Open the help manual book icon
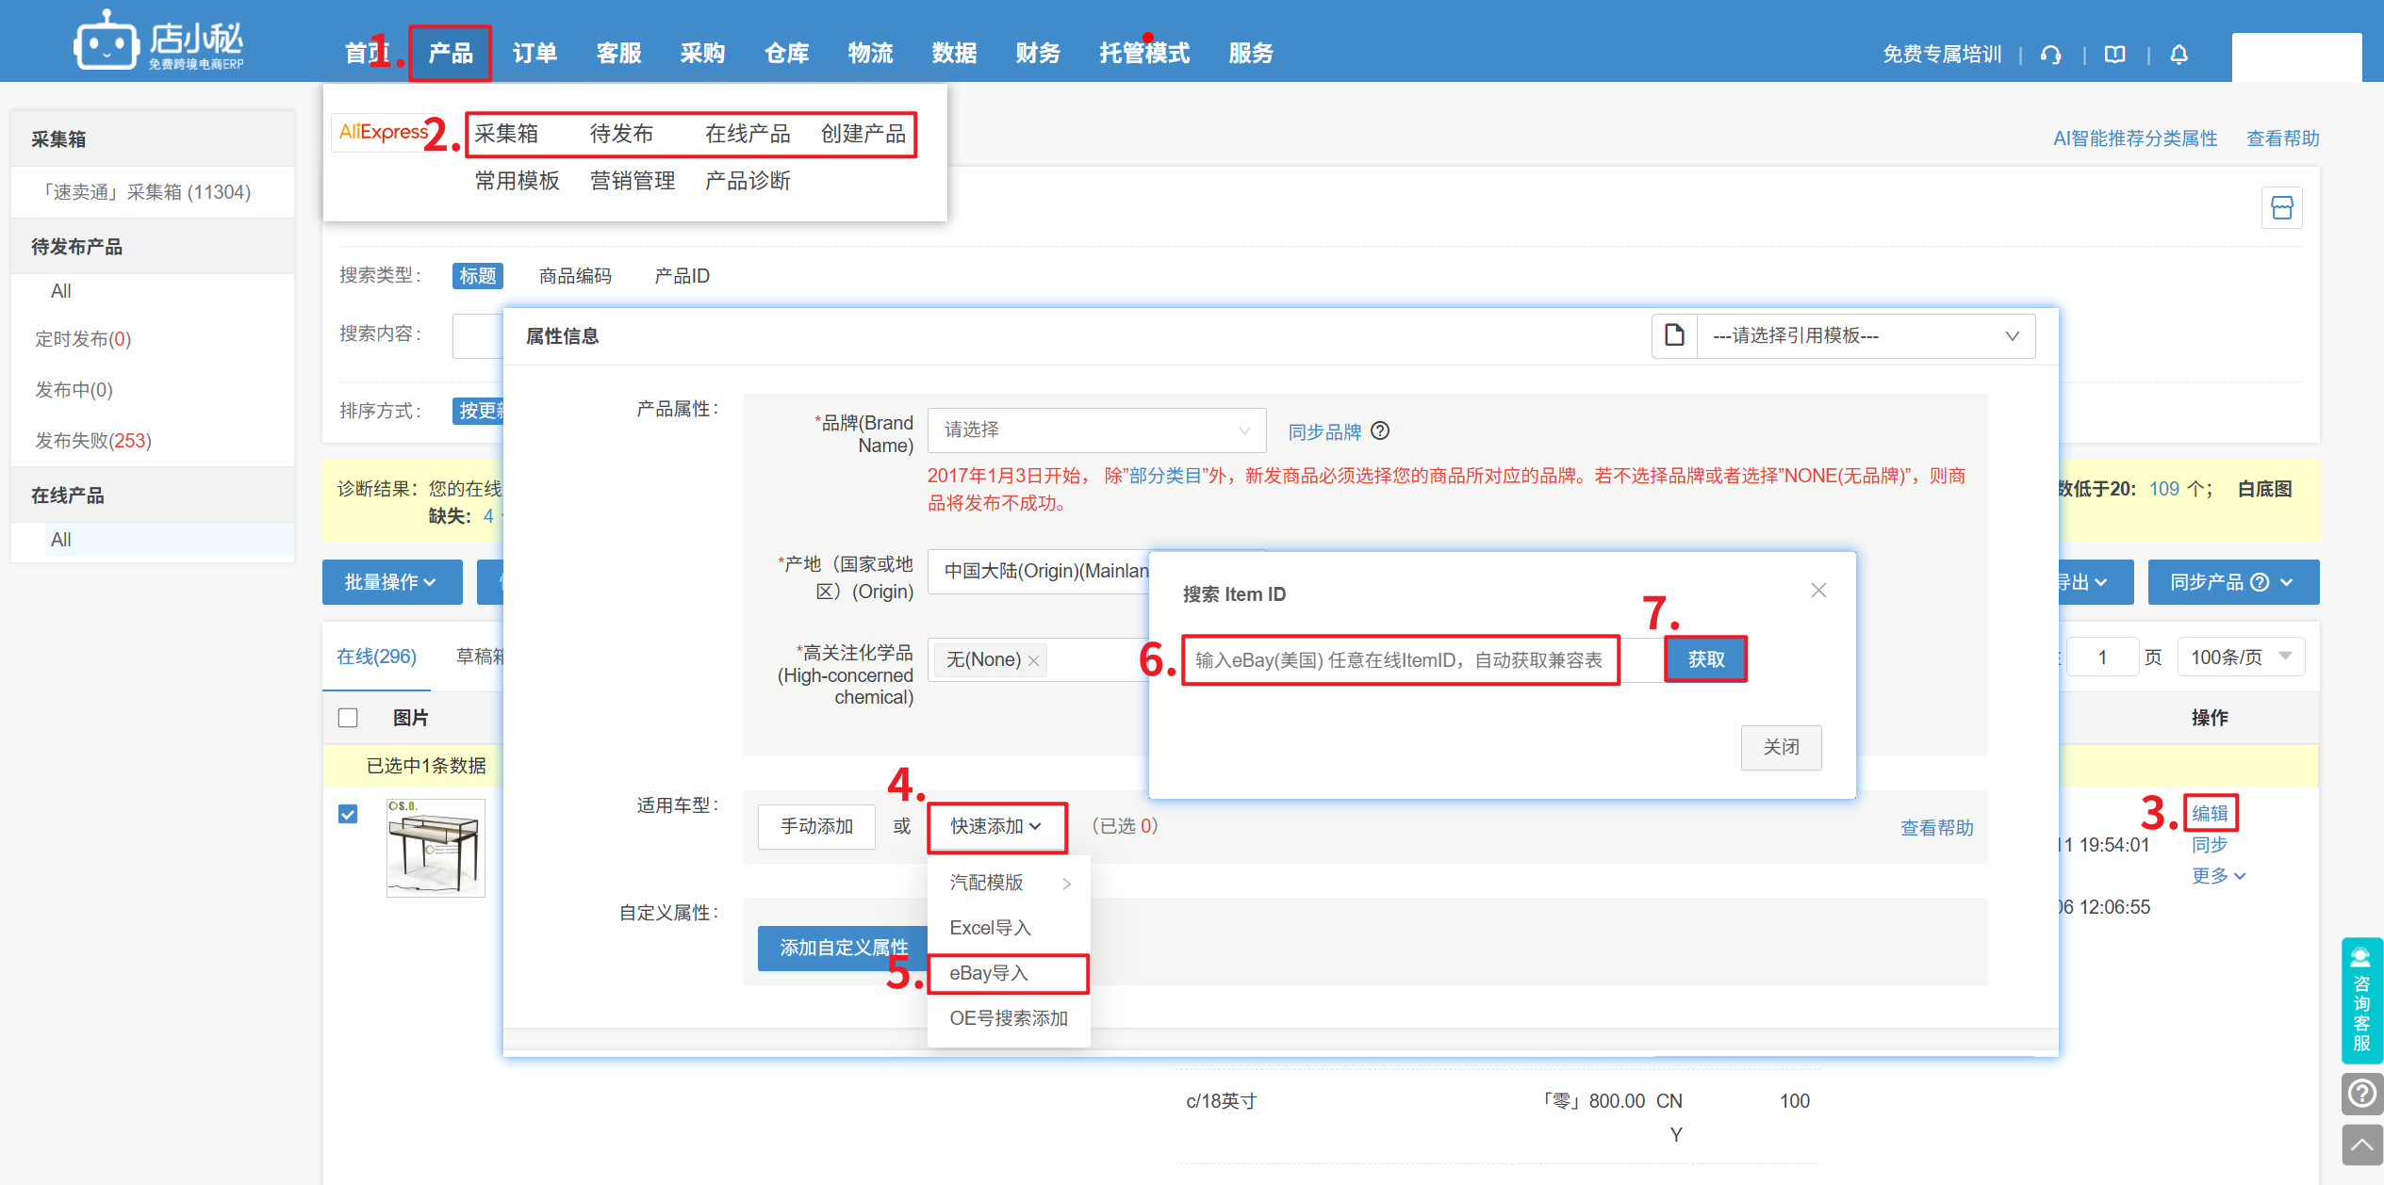 tap(2115, 55)
